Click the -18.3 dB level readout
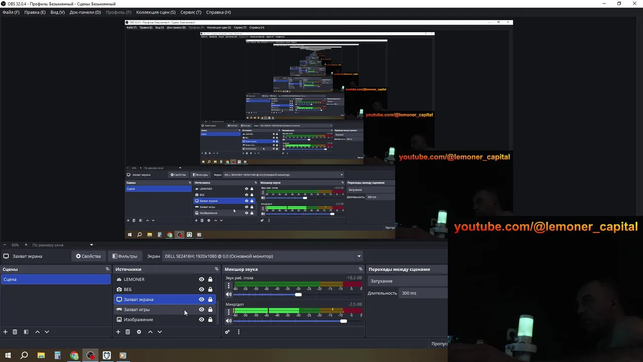Screen dimensions: 643x362 point(354,278)
